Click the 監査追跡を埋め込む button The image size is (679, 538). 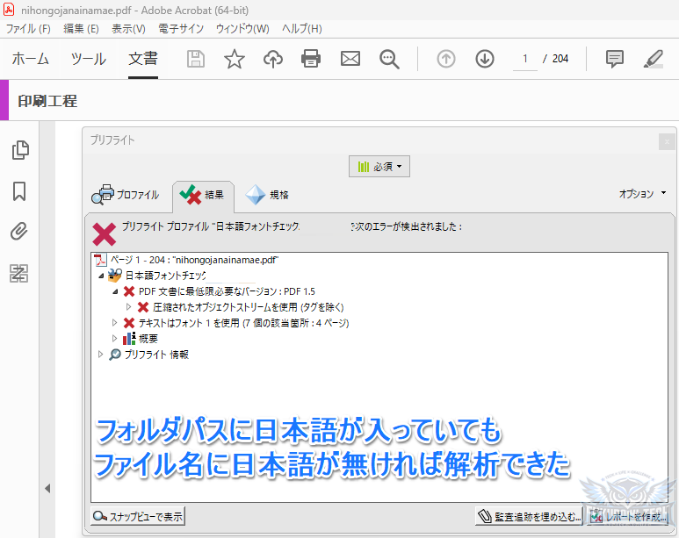tap(529, 516)
